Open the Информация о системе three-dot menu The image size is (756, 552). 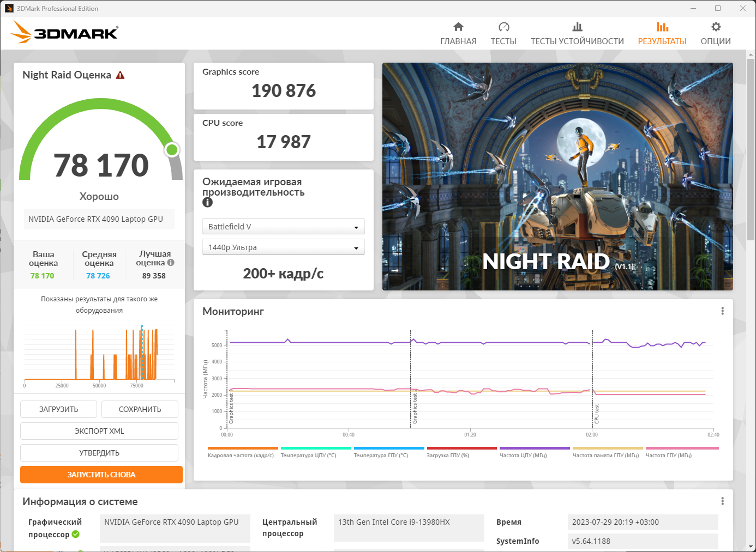coord(722,501)
